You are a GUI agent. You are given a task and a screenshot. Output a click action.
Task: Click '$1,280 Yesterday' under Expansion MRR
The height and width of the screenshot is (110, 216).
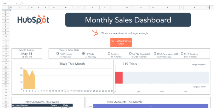(164, 57)
